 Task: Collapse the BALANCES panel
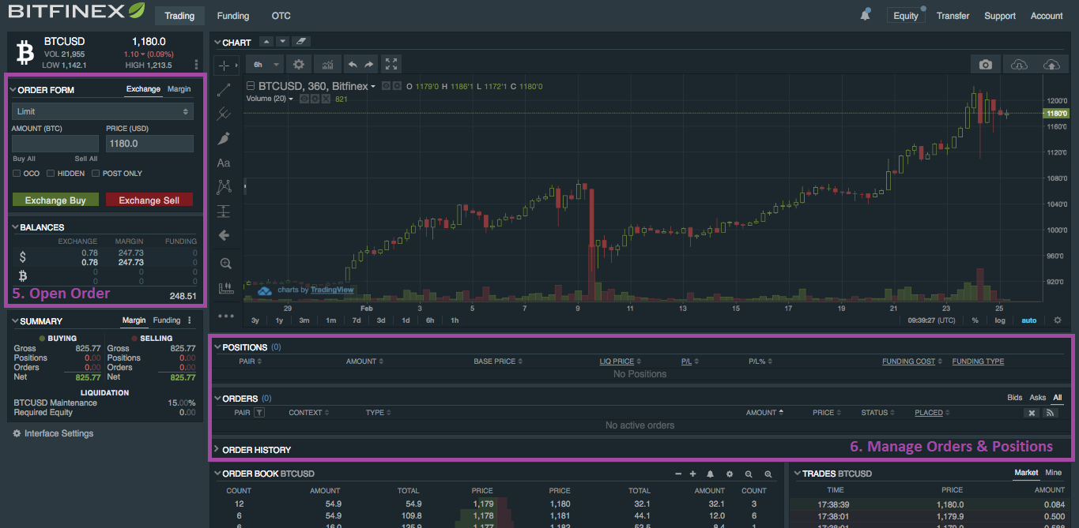(15, 227)
